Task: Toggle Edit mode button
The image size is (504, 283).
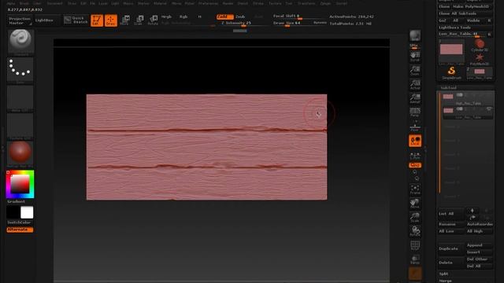Action: pyautogui.click(x=97, y=20)
